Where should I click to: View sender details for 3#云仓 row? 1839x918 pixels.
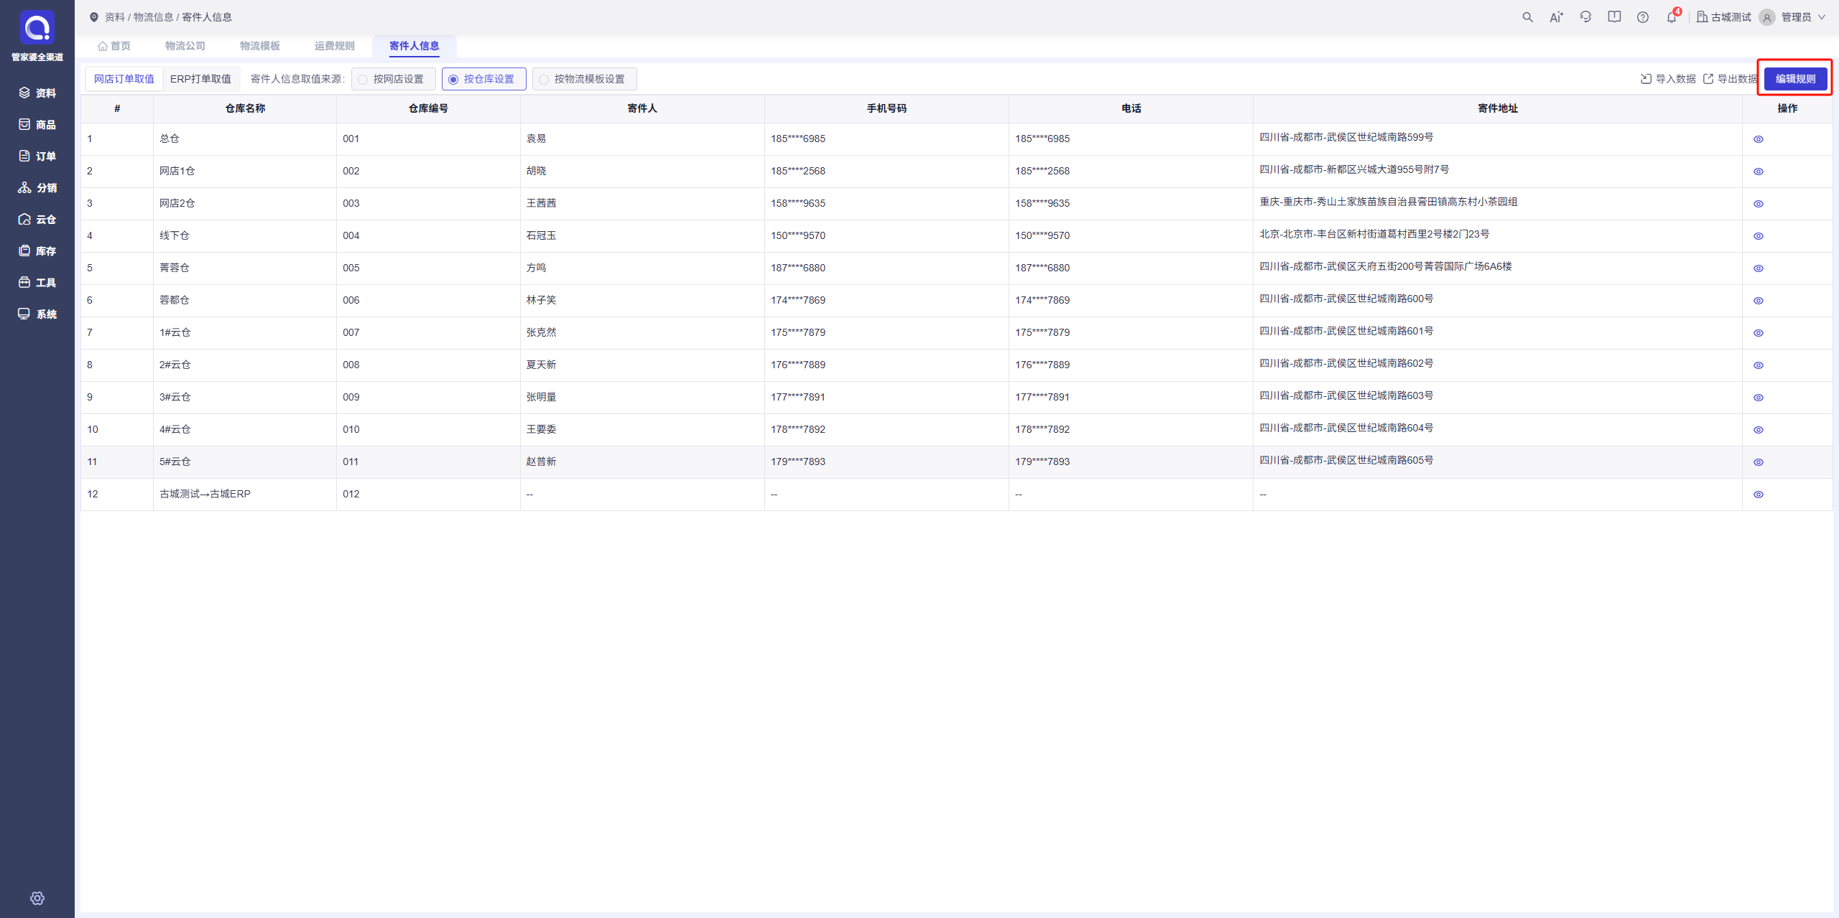point(1758,398)
